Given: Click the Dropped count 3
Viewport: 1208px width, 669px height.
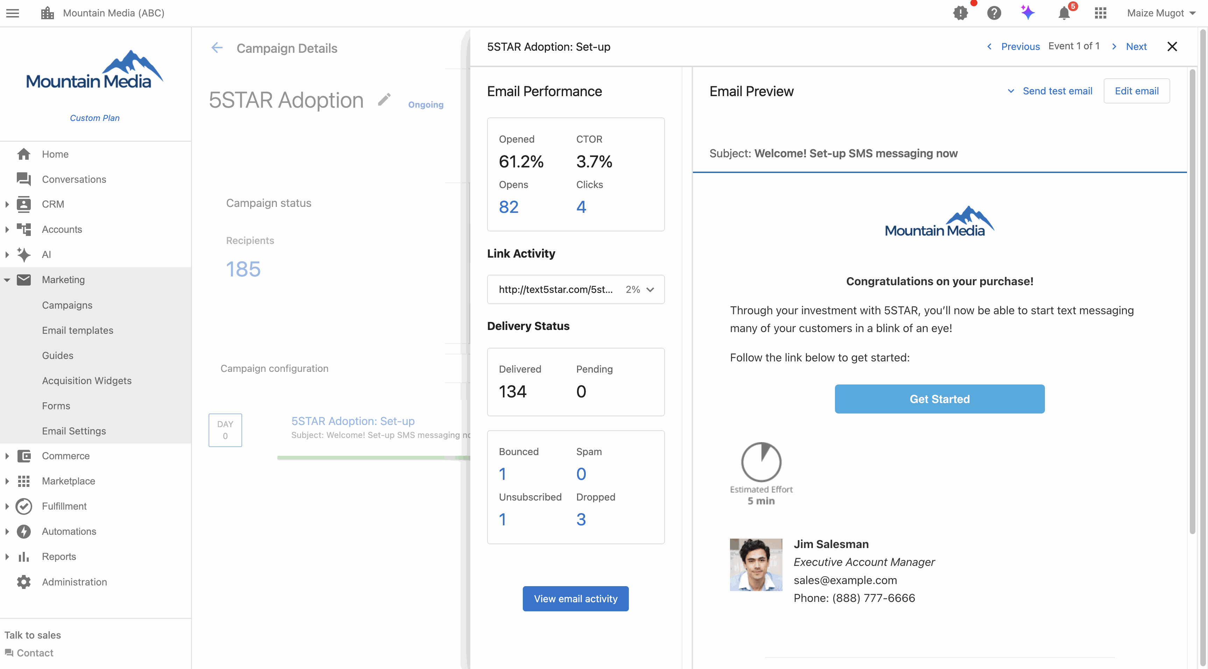Looking at the screenshot, I should (x=581, y=519).
